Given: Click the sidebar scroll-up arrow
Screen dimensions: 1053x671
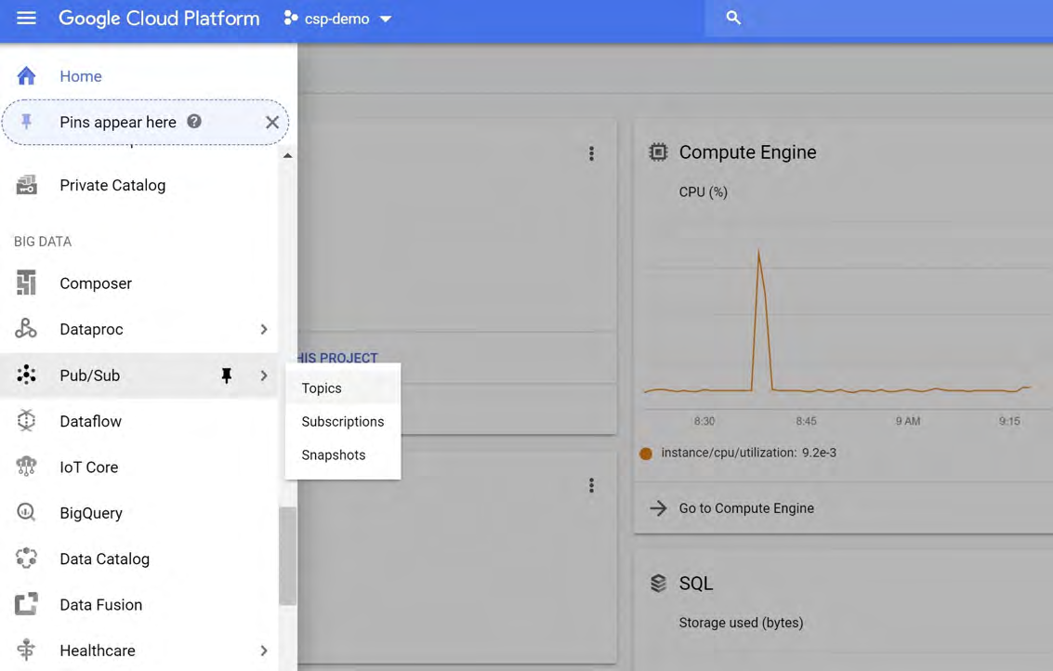Looking at the screenshot, I should point(287,156).
